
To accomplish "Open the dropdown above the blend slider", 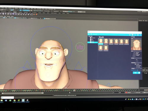I will [x=136, y=68].
